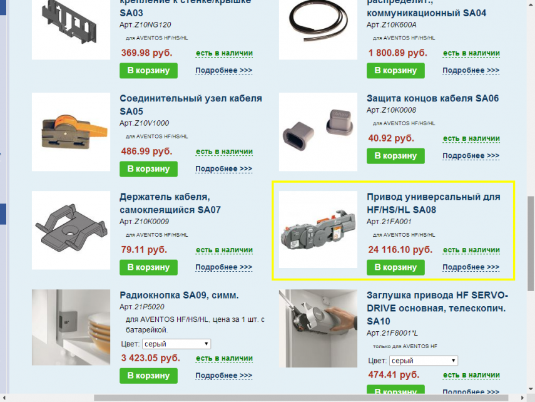This screenshot has height=402, width=535.
Task: Expand the Цвет dropdown for Радиокнопка SA09
Action: (x=176, y=344)
